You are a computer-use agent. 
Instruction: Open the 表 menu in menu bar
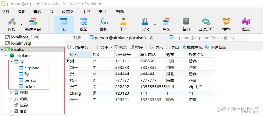click(52, 12)
